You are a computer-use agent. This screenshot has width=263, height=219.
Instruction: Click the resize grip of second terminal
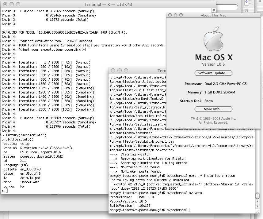tap(257, 211)
